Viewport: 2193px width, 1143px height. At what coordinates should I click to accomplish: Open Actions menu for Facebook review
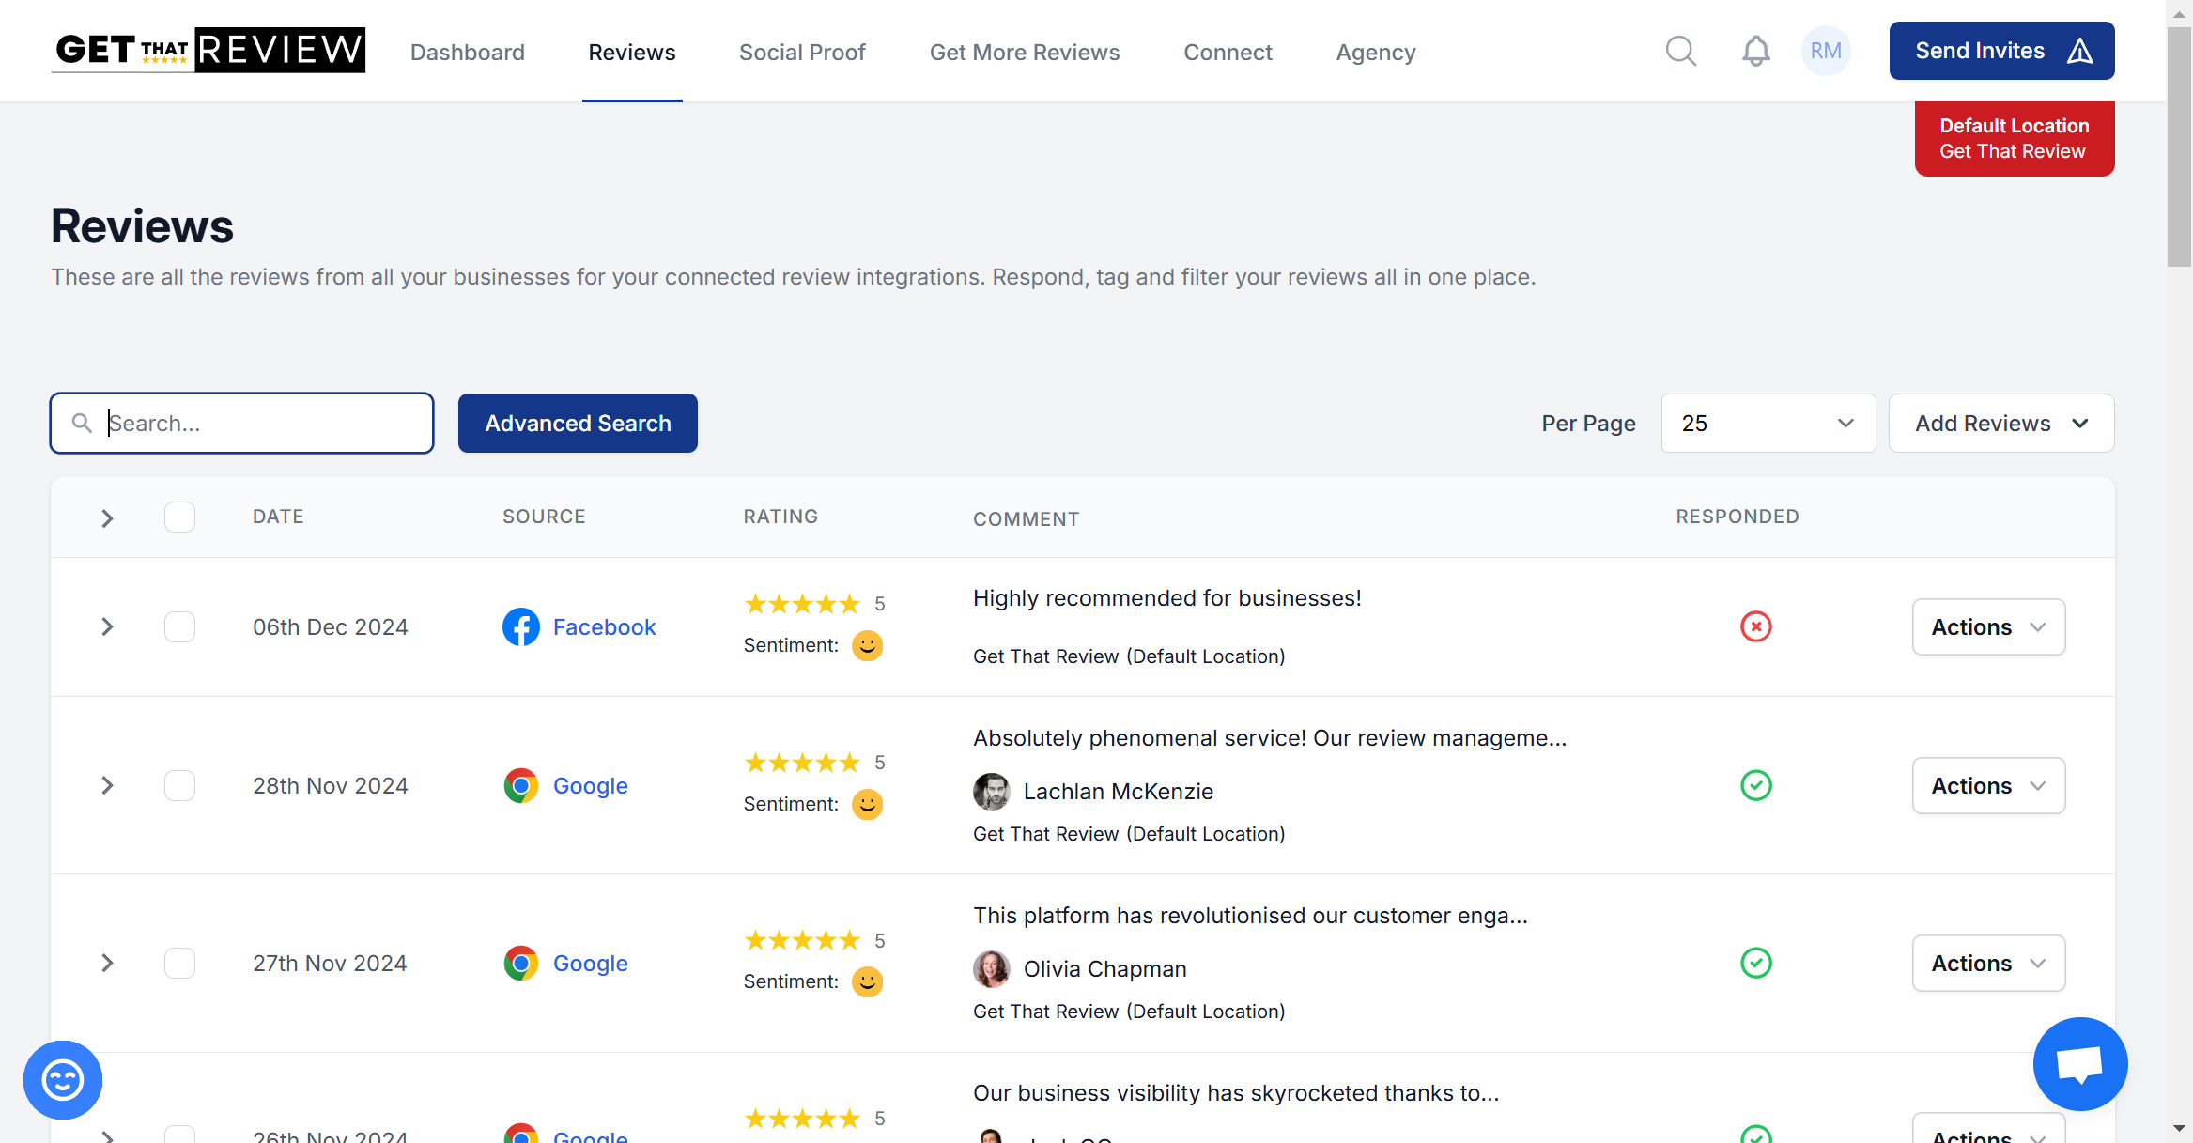[1988, 626]
